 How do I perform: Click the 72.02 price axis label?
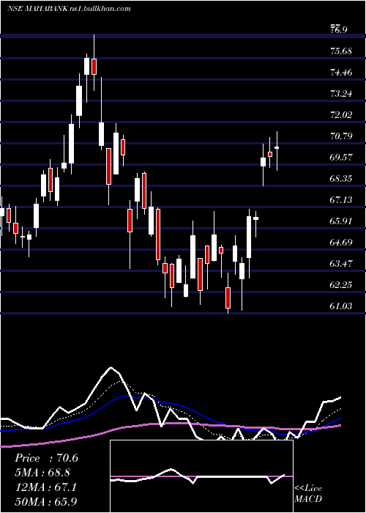tap(341, 115)
